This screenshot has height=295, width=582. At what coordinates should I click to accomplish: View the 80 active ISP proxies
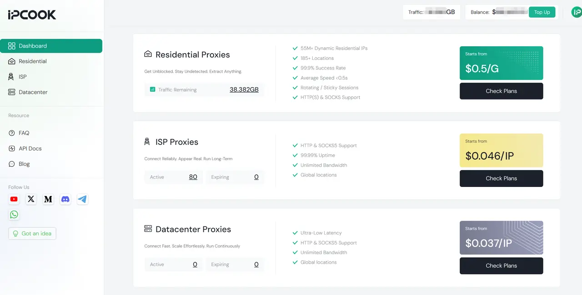(193, 177)
